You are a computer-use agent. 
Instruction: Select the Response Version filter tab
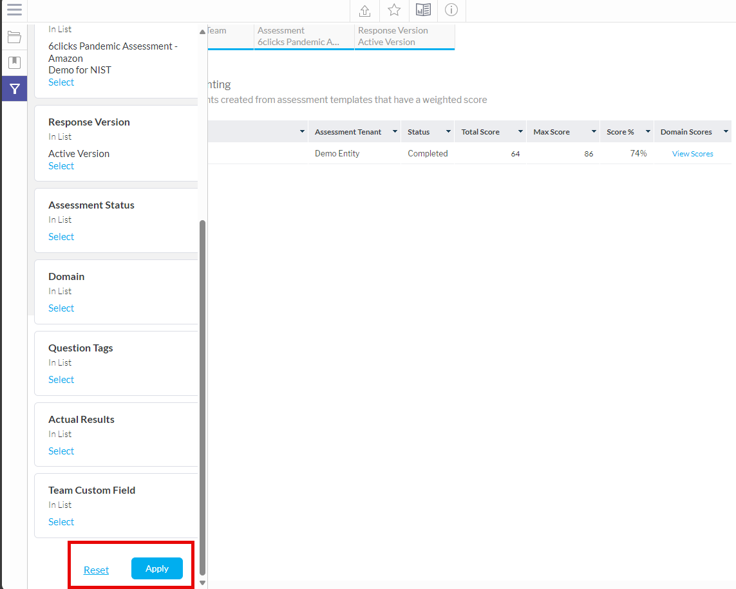[x=404, y=37]
